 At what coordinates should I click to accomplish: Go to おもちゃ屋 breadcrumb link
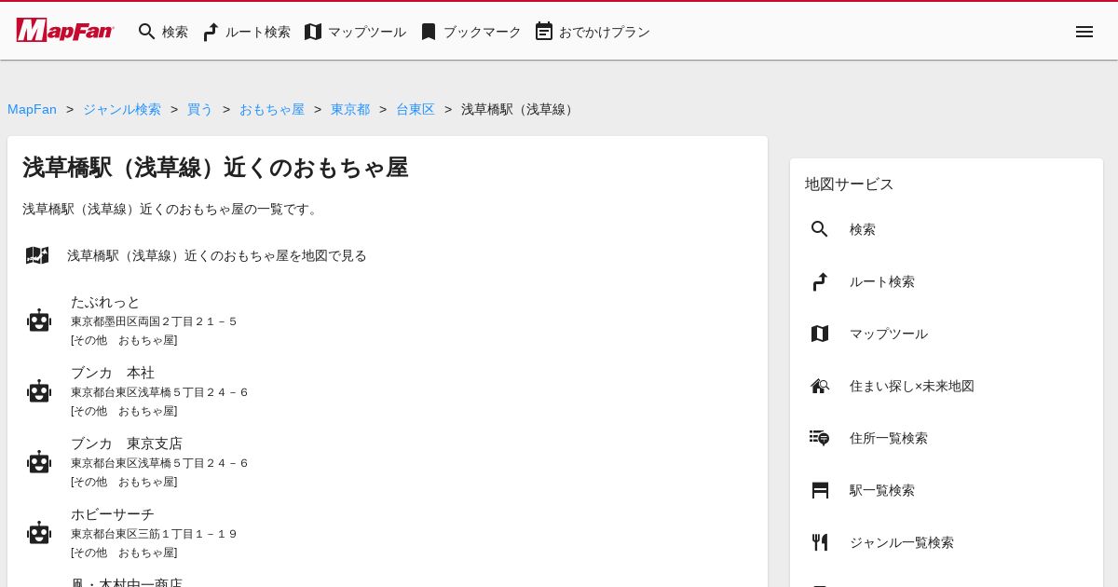(x=272, y=109)
